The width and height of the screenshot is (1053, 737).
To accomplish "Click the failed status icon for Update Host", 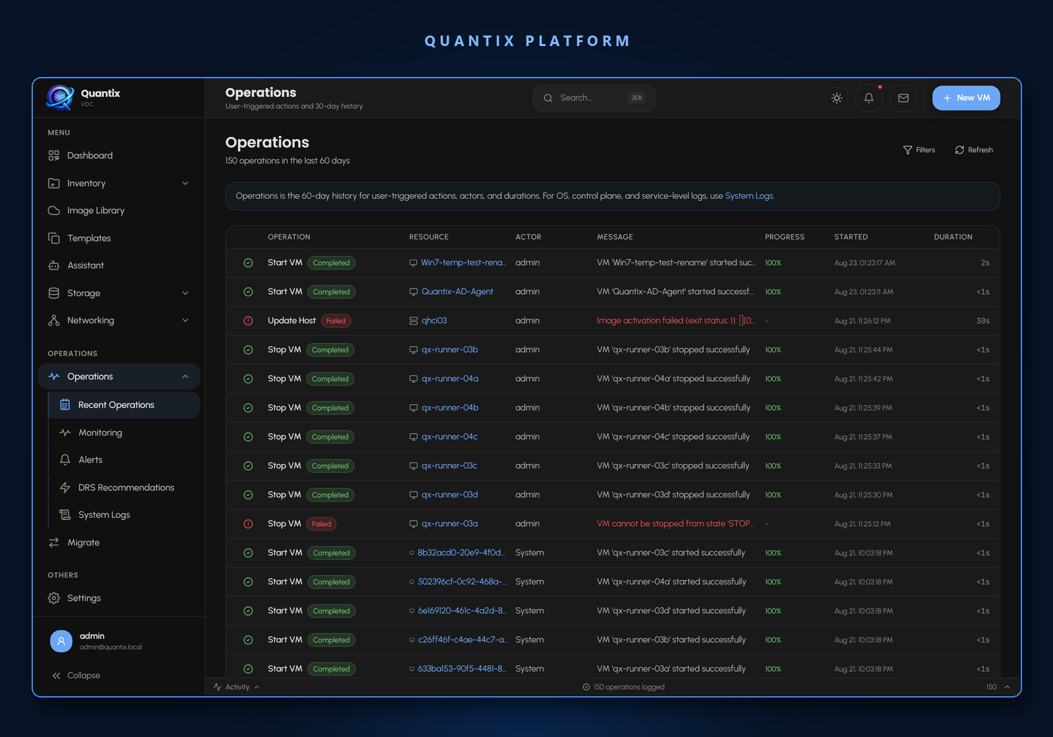I will [248, 321].
